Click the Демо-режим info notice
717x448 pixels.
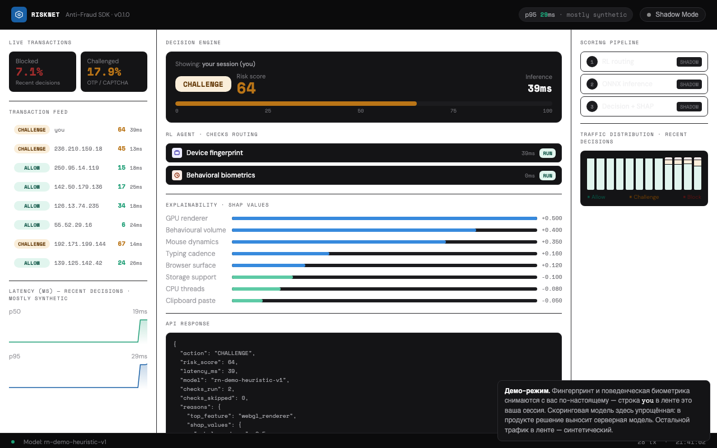point(604,410)
